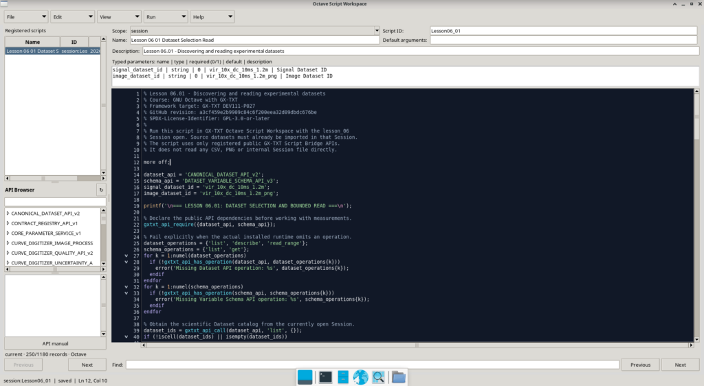Screen dimensions: 704x386
Task: Collapse the if block fold at line 28
Action: tap(126, 262)
